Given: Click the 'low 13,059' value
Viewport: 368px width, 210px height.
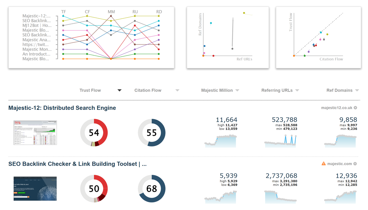Looking at the screenshot, I should (227, 129).
